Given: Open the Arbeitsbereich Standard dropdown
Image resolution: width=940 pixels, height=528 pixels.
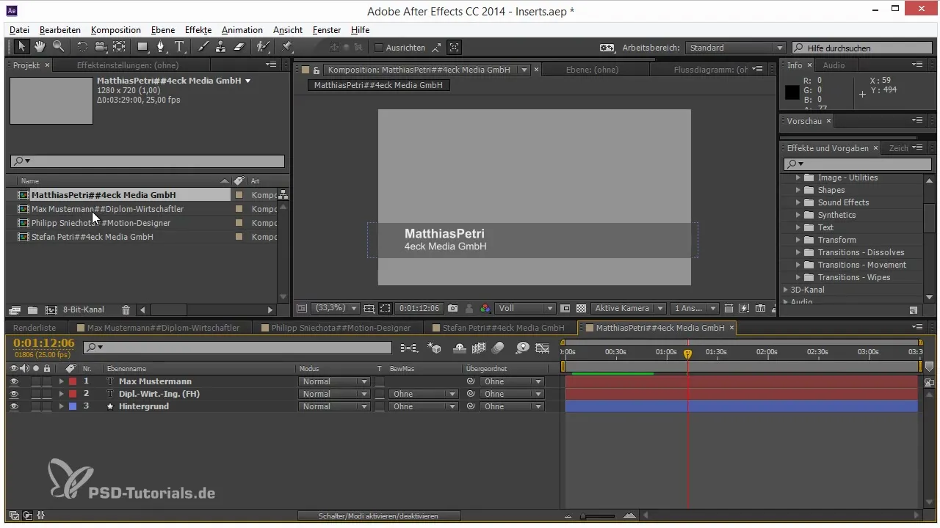Looking at the screenshot, I should (735, 48).
